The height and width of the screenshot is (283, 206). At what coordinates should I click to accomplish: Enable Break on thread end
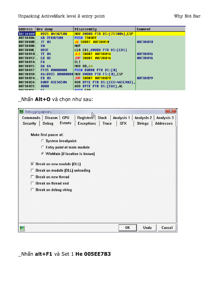click(x=32, y=183)
